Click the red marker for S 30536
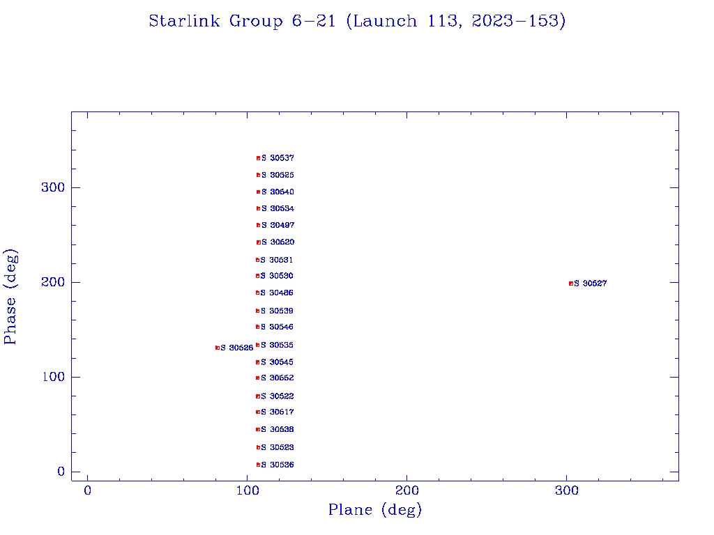The width and height of the screenshot is (714, 535). (258, 465)
